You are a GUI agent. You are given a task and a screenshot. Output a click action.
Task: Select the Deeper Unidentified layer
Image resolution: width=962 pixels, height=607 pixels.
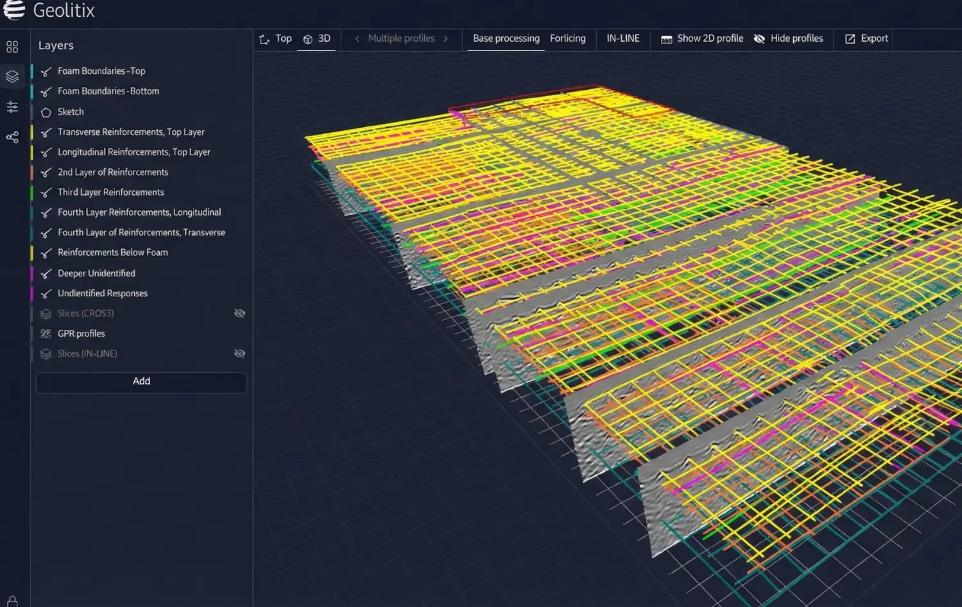pyautogui.click(x=96, y=273)
